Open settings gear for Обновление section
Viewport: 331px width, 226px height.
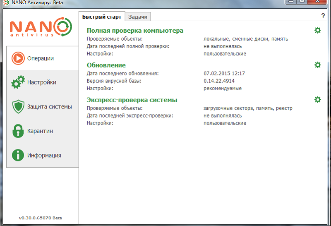(x=317, y=65)
